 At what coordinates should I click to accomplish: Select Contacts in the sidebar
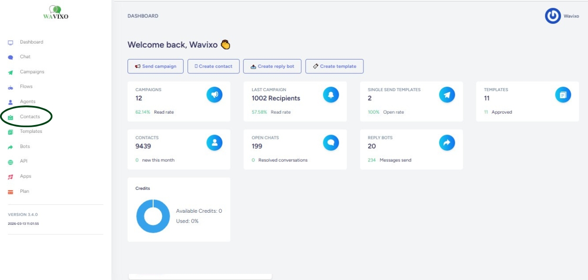coord(30,117)
